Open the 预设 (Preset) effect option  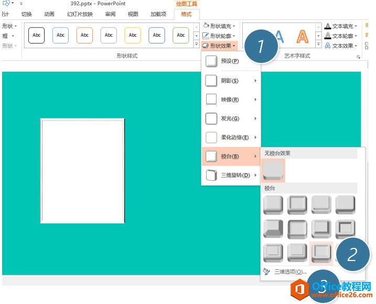(230, 61)
